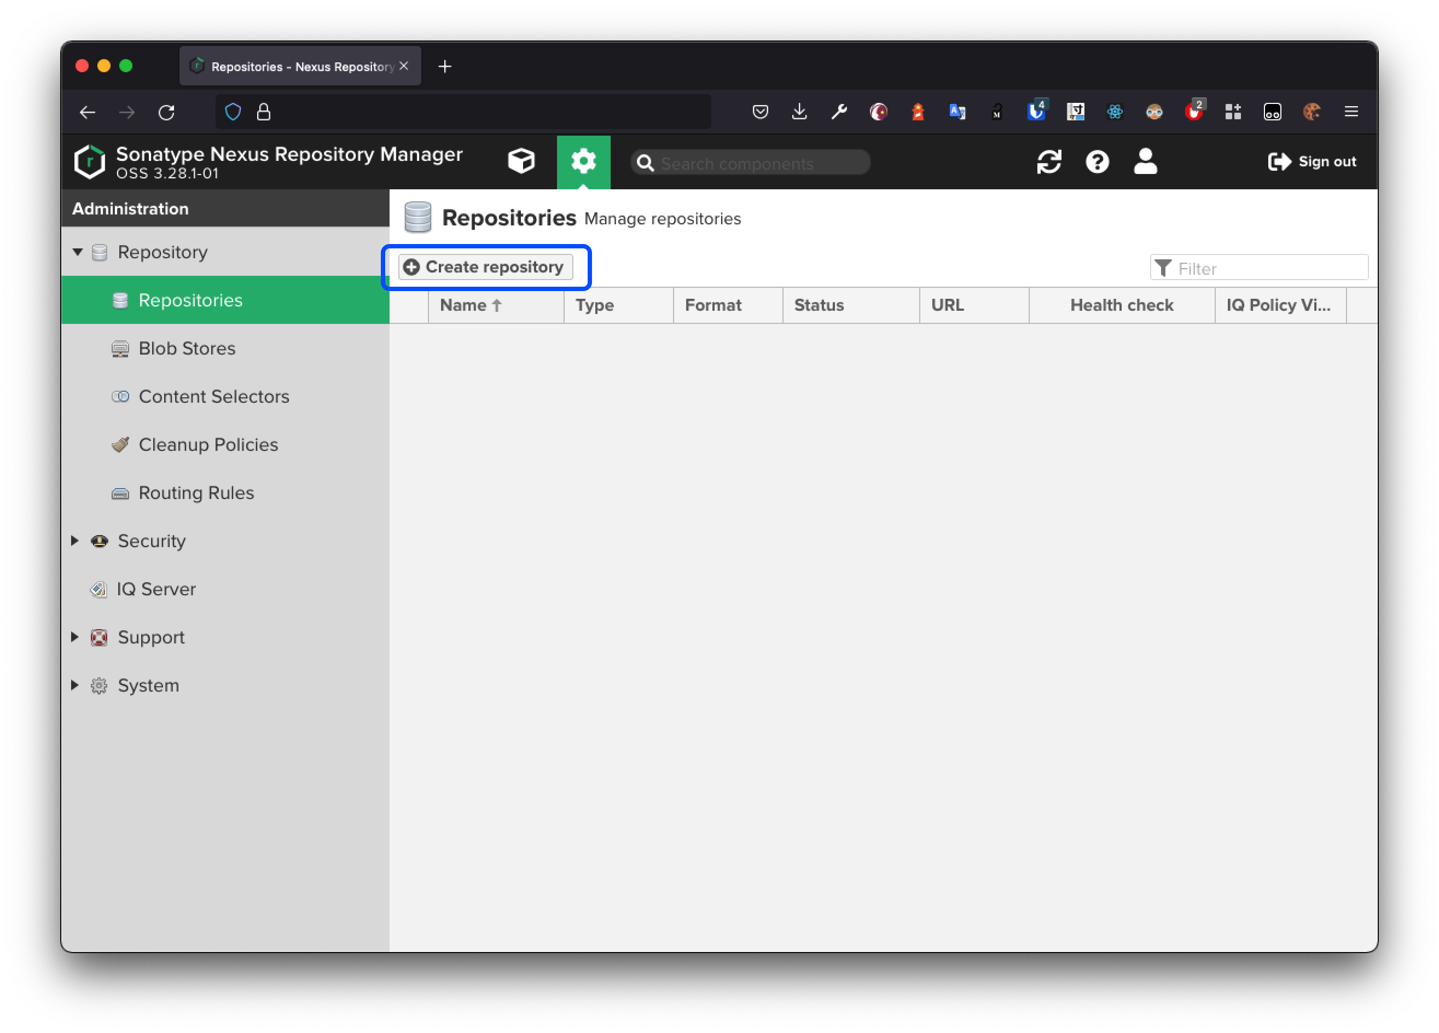1439x1033 pixels.
Task: Sort by Name column header
Action: click(496, 305)
